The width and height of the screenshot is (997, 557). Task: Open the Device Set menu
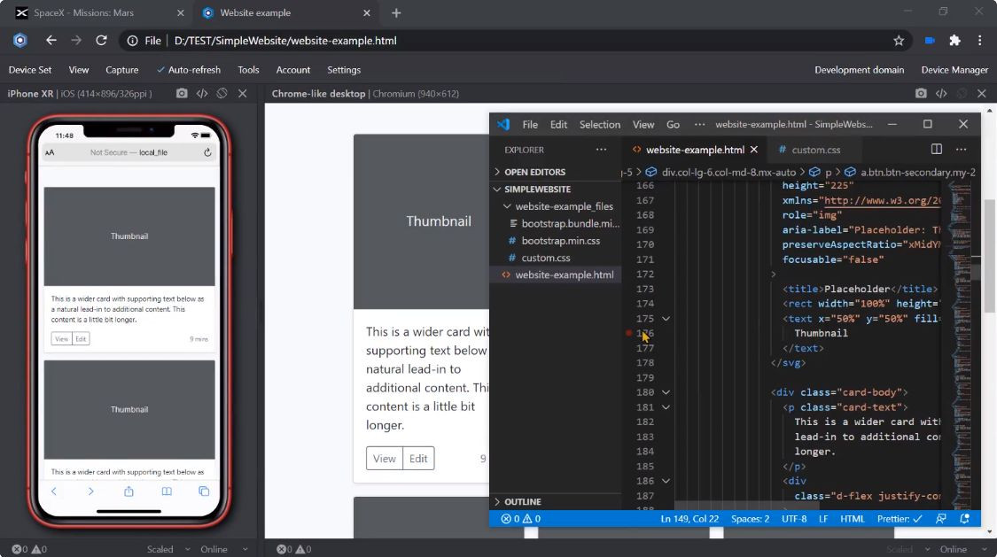coord(30,70)
